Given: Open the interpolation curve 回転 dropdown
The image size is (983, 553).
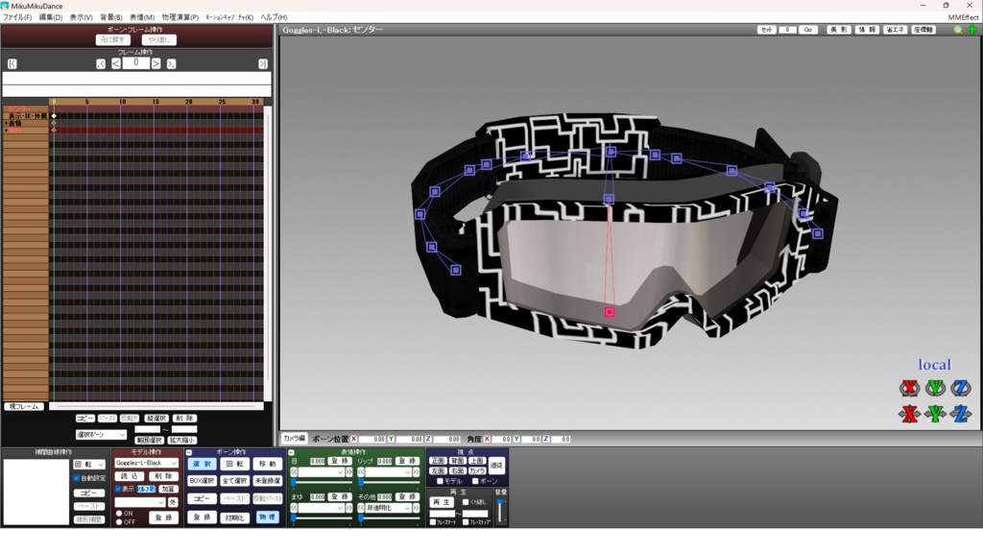Looking at the screenshot, I should [89, 465].
